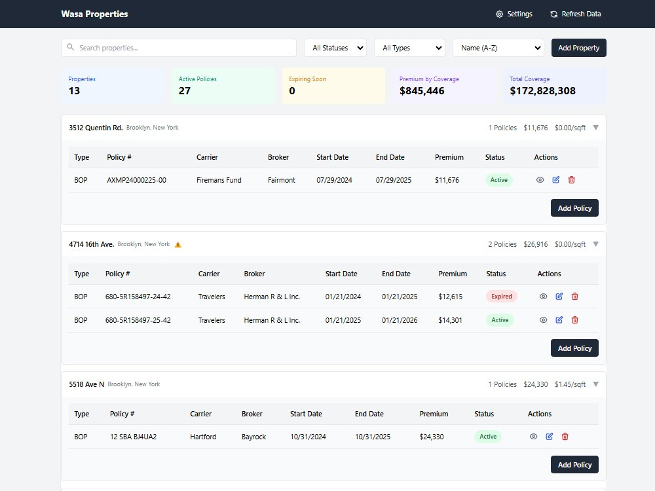Delete policy 680-5R158497-25-42
This screenshot has width=655, height=491.
(575, 320)
